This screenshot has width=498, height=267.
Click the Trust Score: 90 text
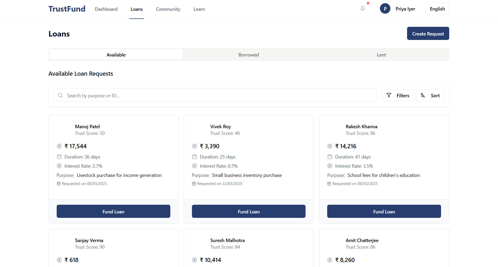(x=90, y=247)
